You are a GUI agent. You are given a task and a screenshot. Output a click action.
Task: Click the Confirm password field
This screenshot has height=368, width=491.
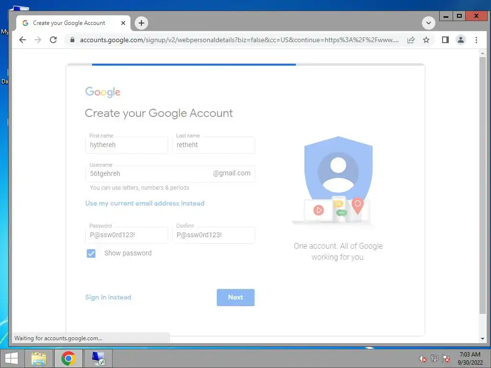coord(213,235)
